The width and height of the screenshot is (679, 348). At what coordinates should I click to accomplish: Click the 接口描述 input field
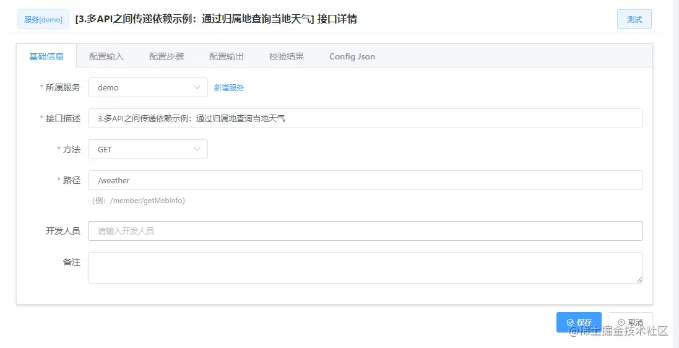(365, 118)
